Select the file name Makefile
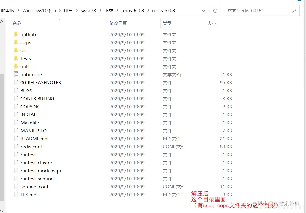Screen dimensions: 306x213 (30, 123)
